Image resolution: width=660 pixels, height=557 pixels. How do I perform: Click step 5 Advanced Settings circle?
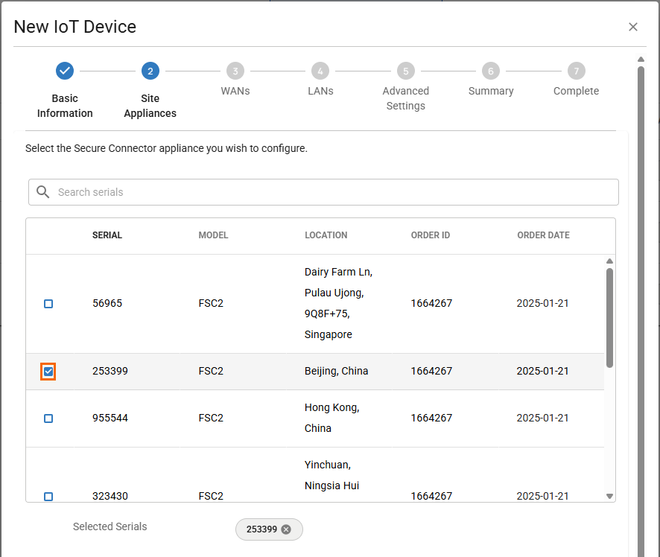[x=405, y=71]
